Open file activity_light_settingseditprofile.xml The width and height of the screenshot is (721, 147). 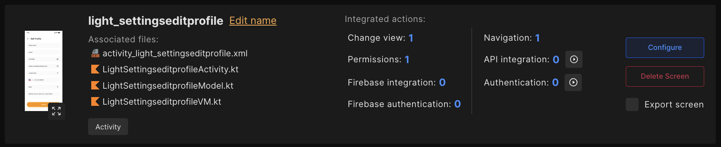click(175, 53)
